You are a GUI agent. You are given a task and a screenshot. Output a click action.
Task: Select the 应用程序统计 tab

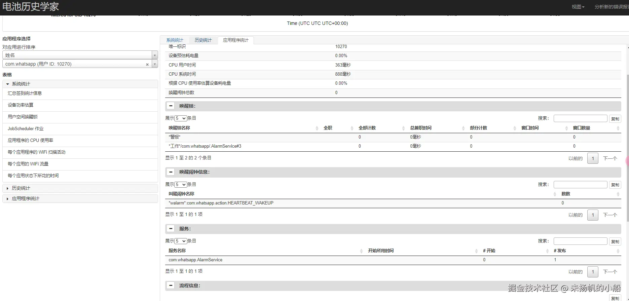click(235, 40)
